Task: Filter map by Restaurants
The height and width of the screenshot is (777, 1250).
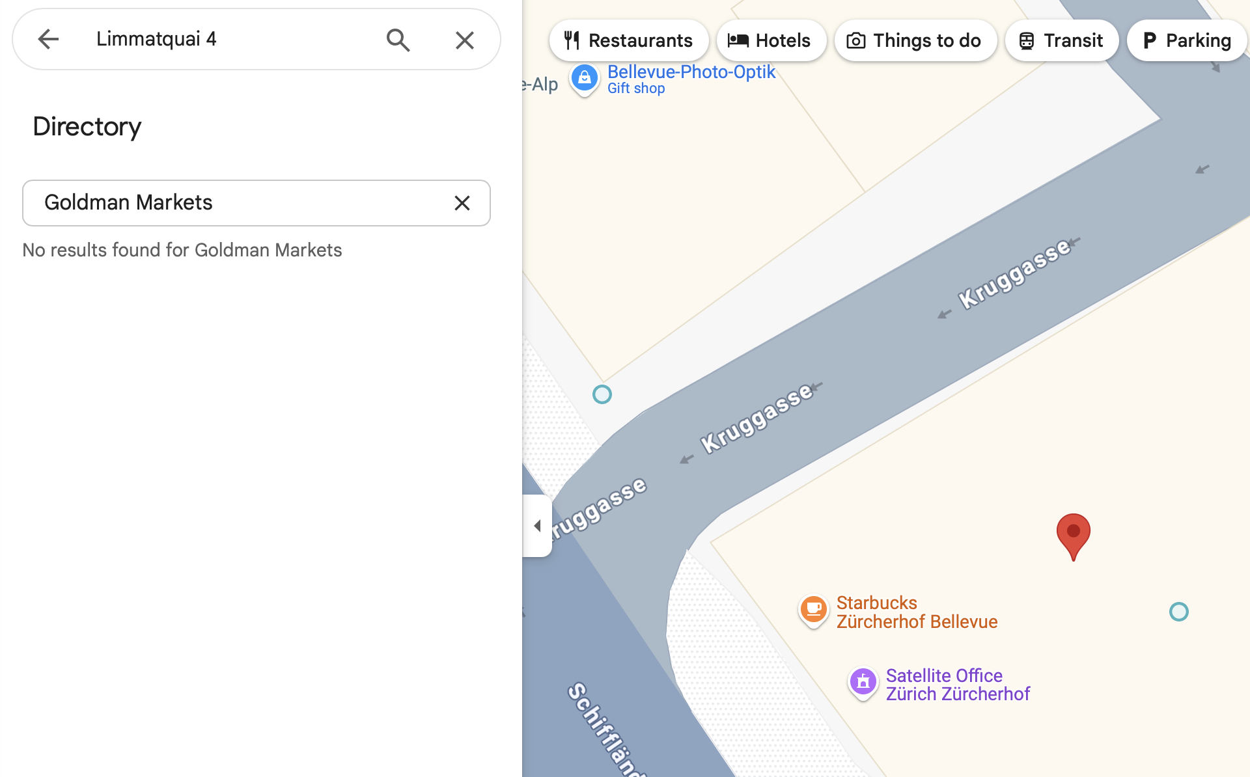Action: click(628, 40)
